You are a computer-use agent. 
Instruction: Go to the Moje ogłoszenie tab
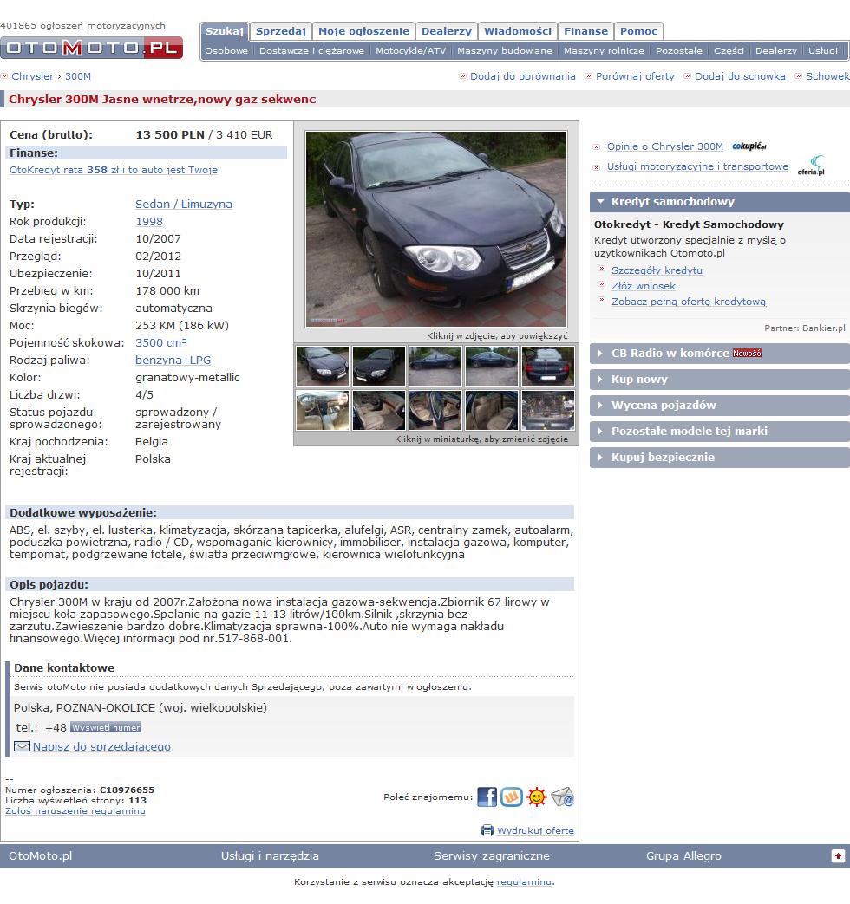363,31
